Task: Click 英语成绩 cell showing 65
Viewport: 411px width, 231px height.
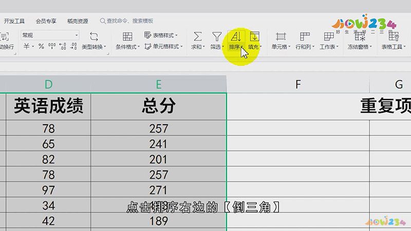Action: tap(48, 144)
